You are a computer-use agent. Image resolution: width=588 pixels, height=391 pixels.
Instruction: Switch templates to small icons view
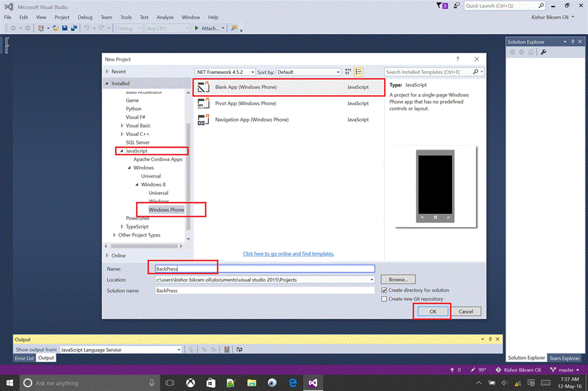coord(348,72)
